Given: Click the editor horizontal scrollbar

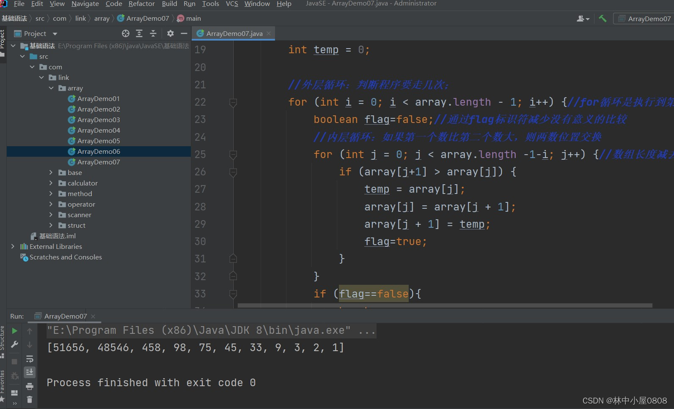Looking at the screenshot, I should 445,305.
